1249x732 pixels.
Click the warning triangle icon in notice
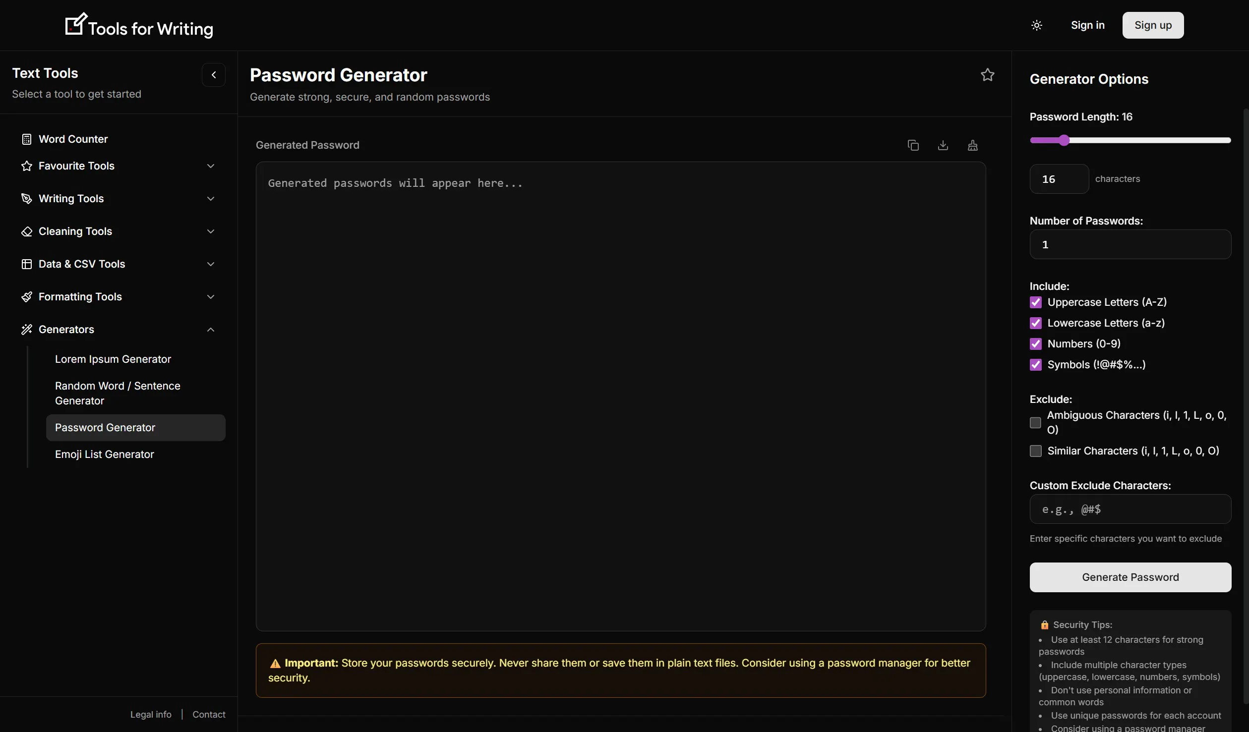(275, 664)
